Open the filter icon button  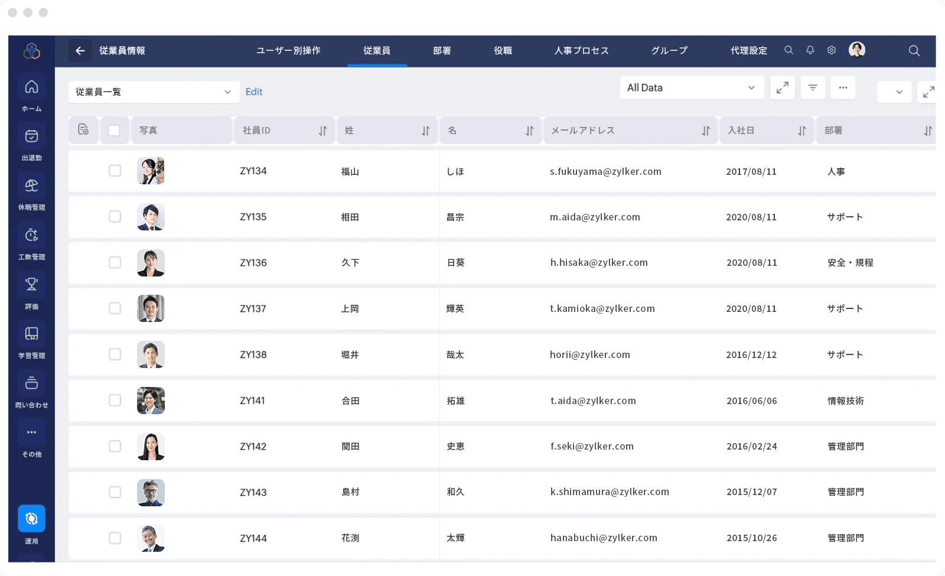coord(813,87)
